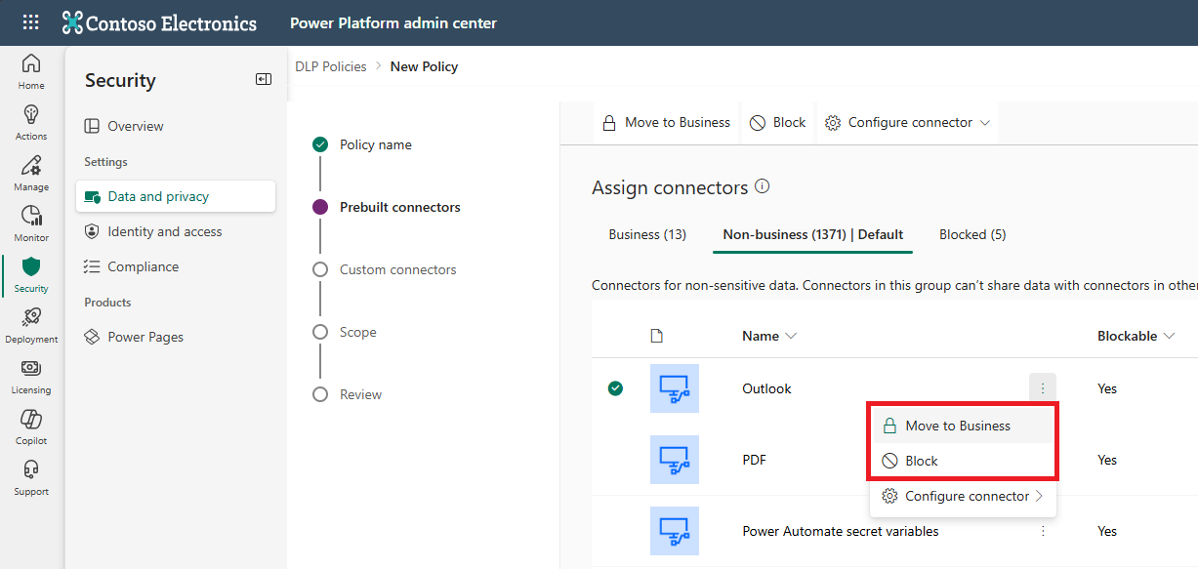Screen dimensions: 1198x569
Task: Open Outlook row more options button
Action: pos(1043,388)
